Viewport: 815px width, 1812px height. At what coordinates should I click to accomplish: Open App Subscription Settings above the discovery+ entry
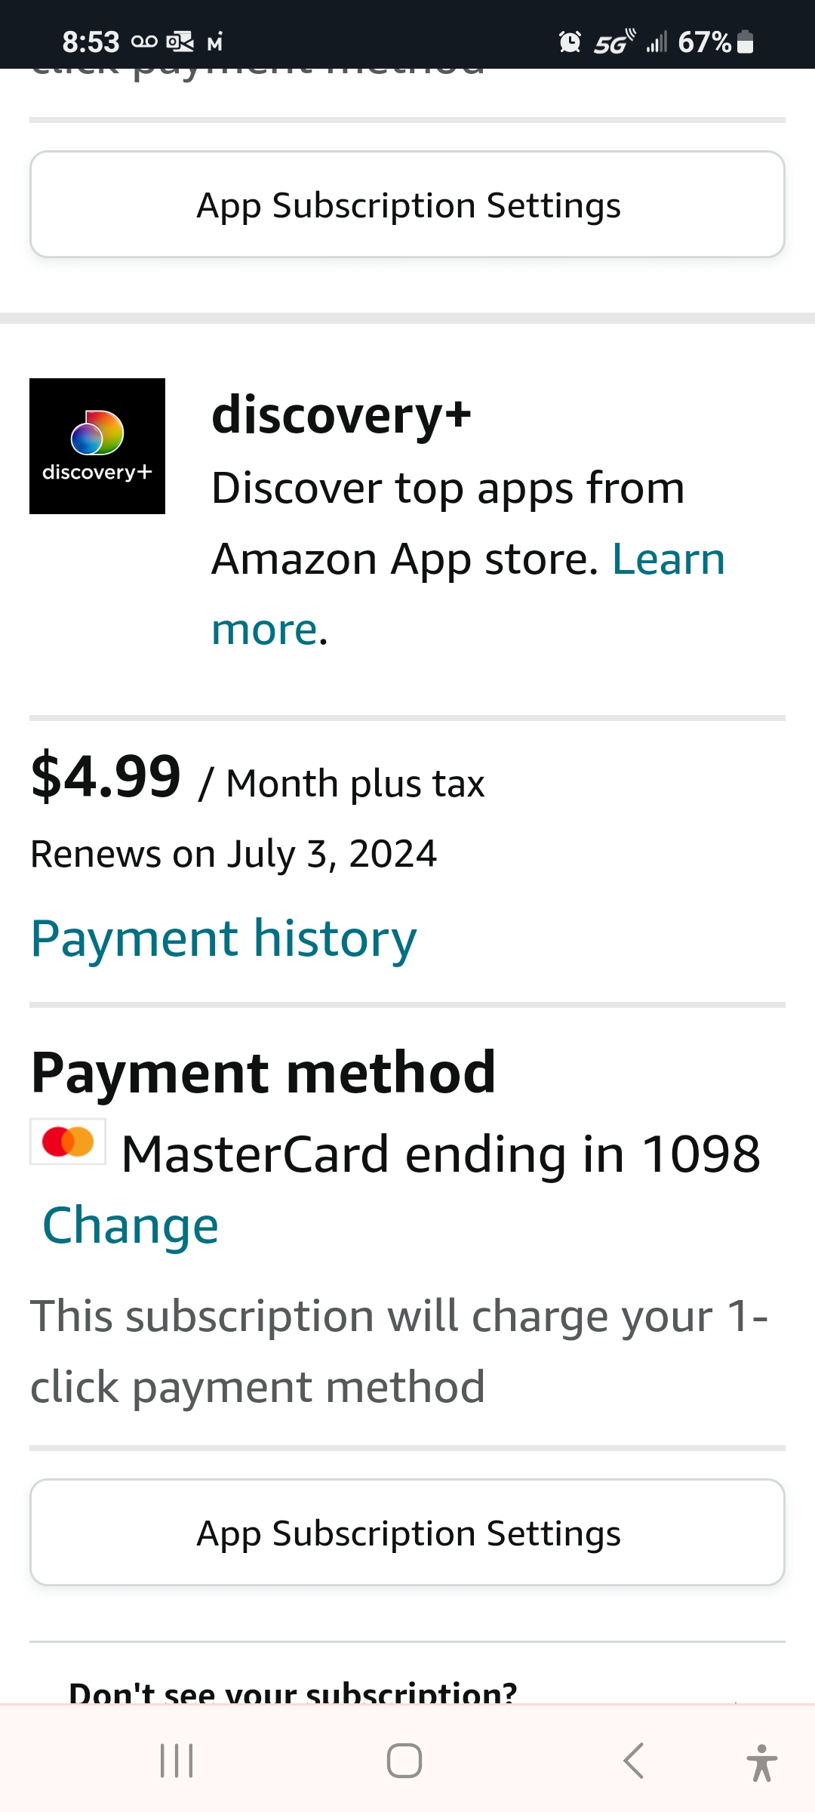click(x=407, y=205)
